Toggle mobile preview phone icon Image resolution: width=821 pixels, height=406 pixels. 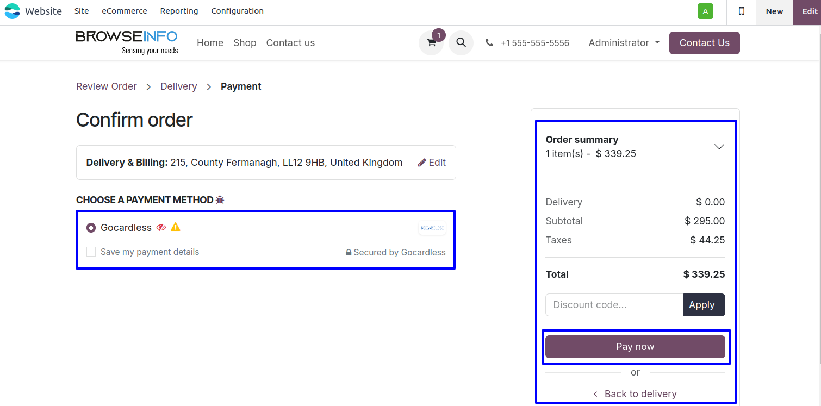coord(741,11)
